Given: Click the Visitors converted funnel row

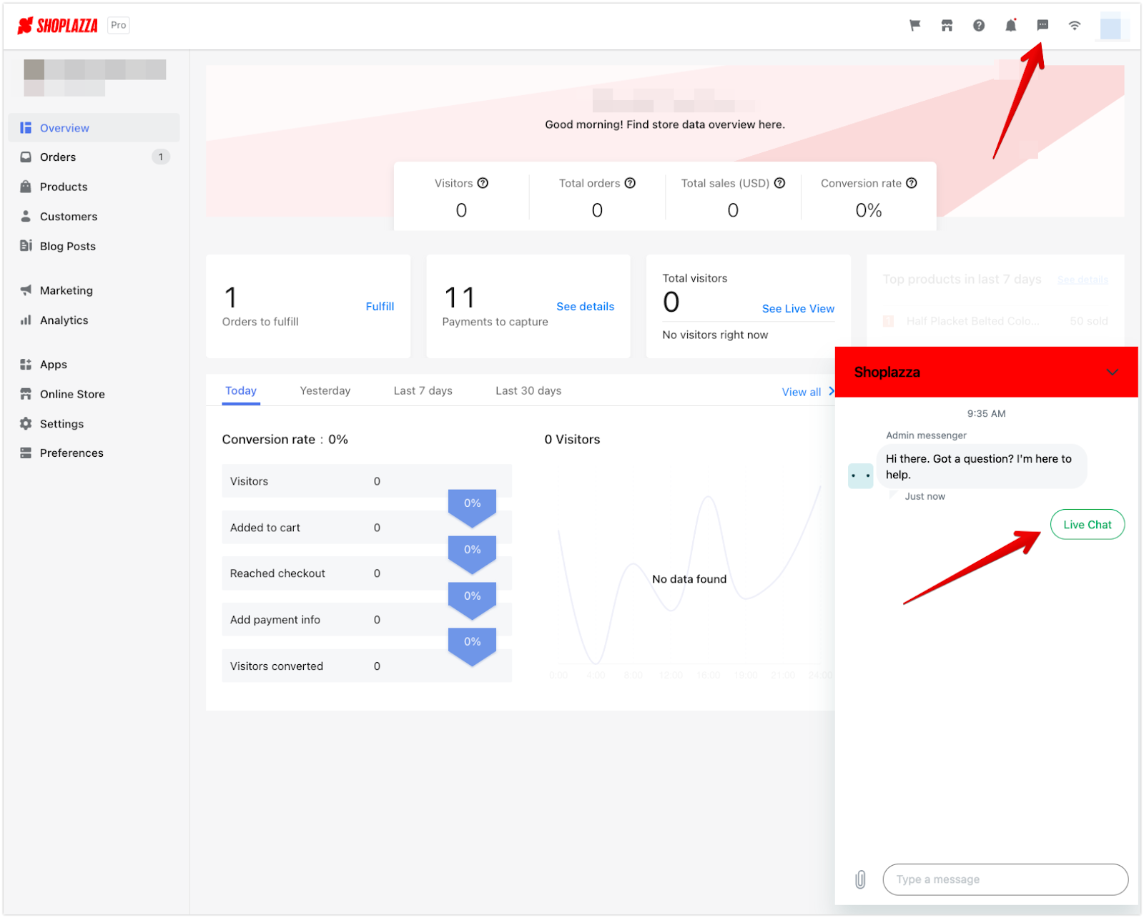Looking at the screenshot, I should click(367, 666).
